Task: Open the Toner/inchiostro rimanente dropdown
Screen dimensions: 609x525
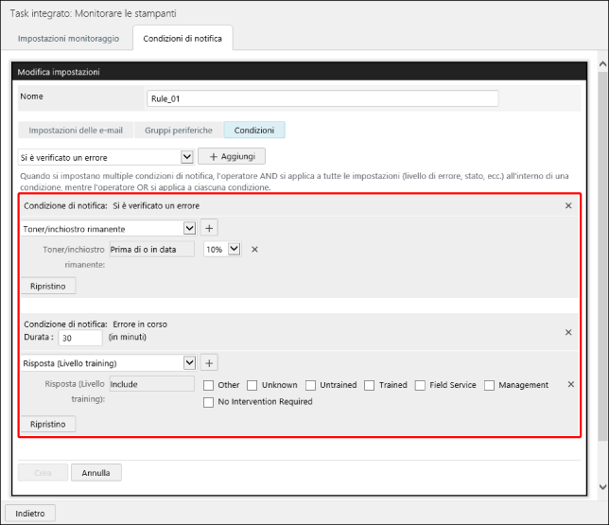Action: (108, 228)
